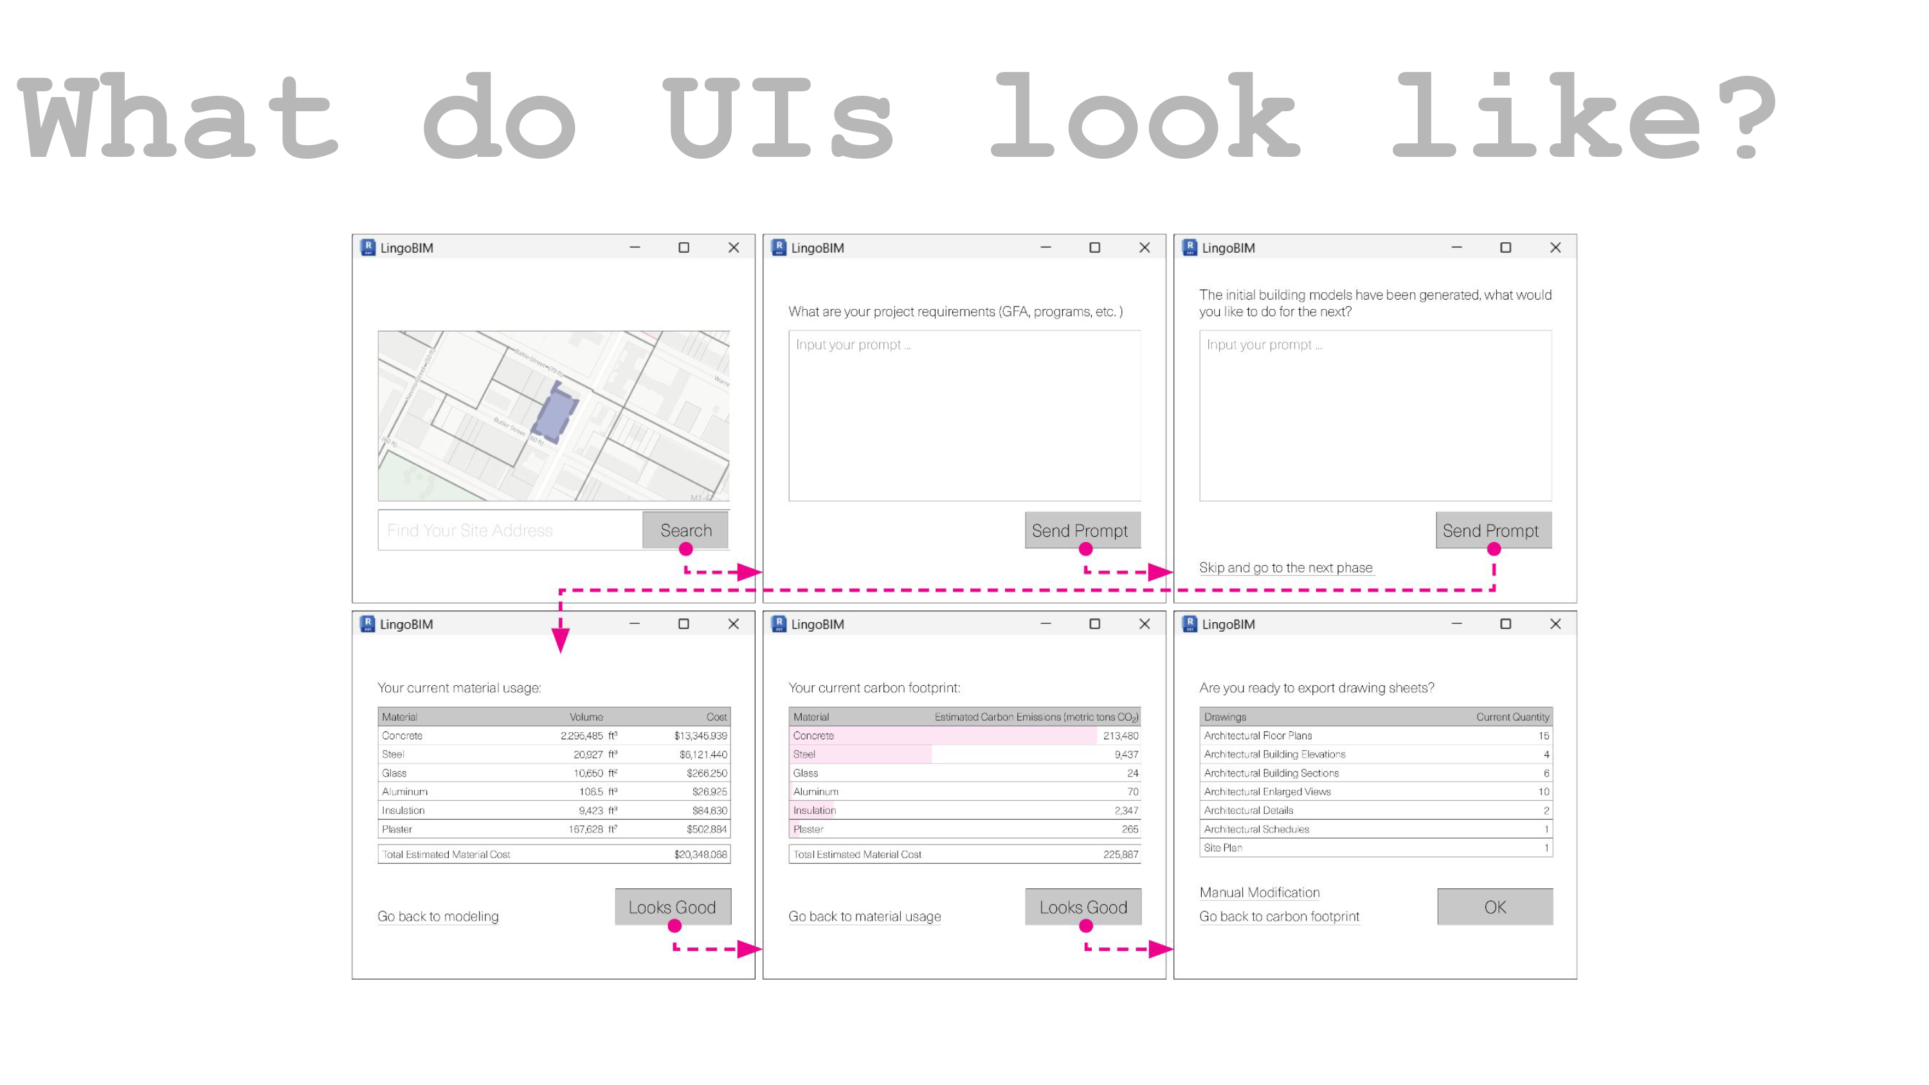Click LingoBIM app icon in initial building models window
Screen dimensions: 1929x1085
(1190, 247)
